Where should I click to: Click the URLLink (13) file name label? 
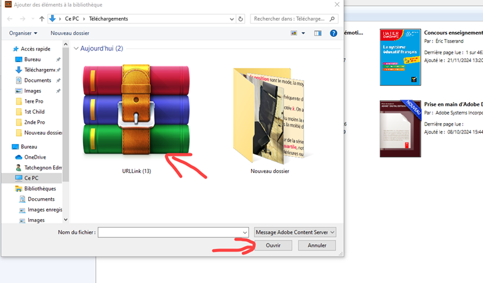pyautogui.click(x=137, y=171)
